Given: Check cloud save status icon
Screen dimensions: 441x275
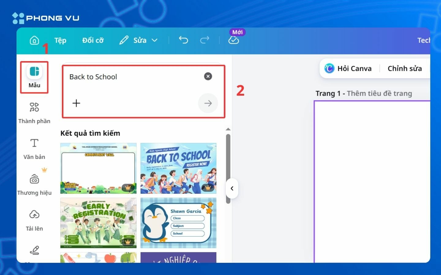Looking at the screenshot, I should [x=234, y=40].
